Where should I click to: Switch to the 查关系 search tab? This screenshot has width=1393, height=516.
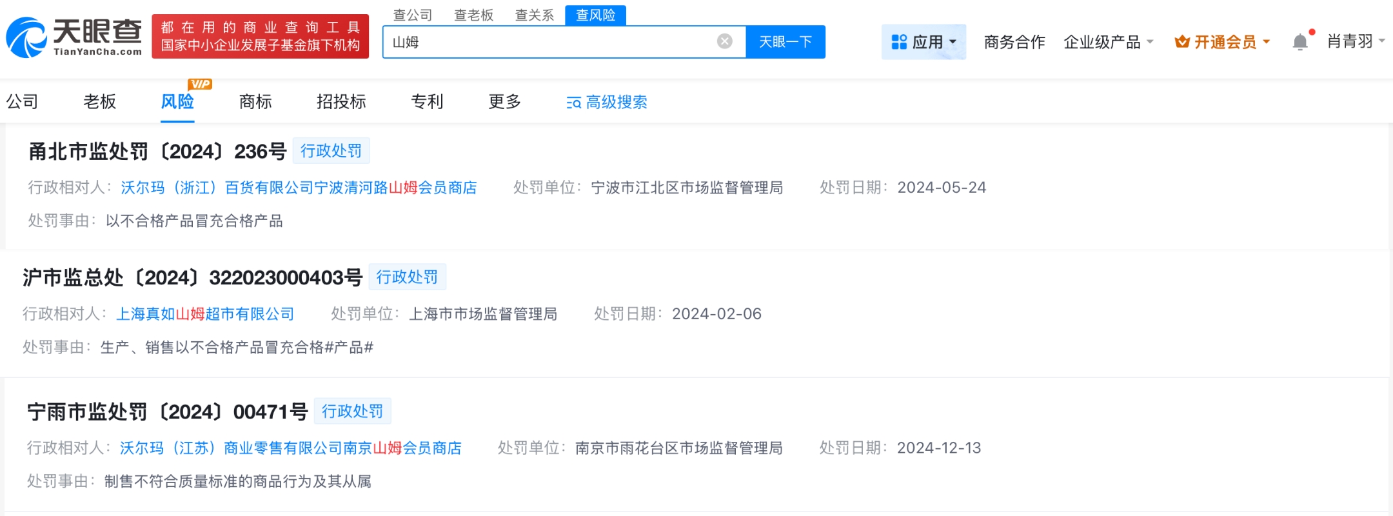534,15
